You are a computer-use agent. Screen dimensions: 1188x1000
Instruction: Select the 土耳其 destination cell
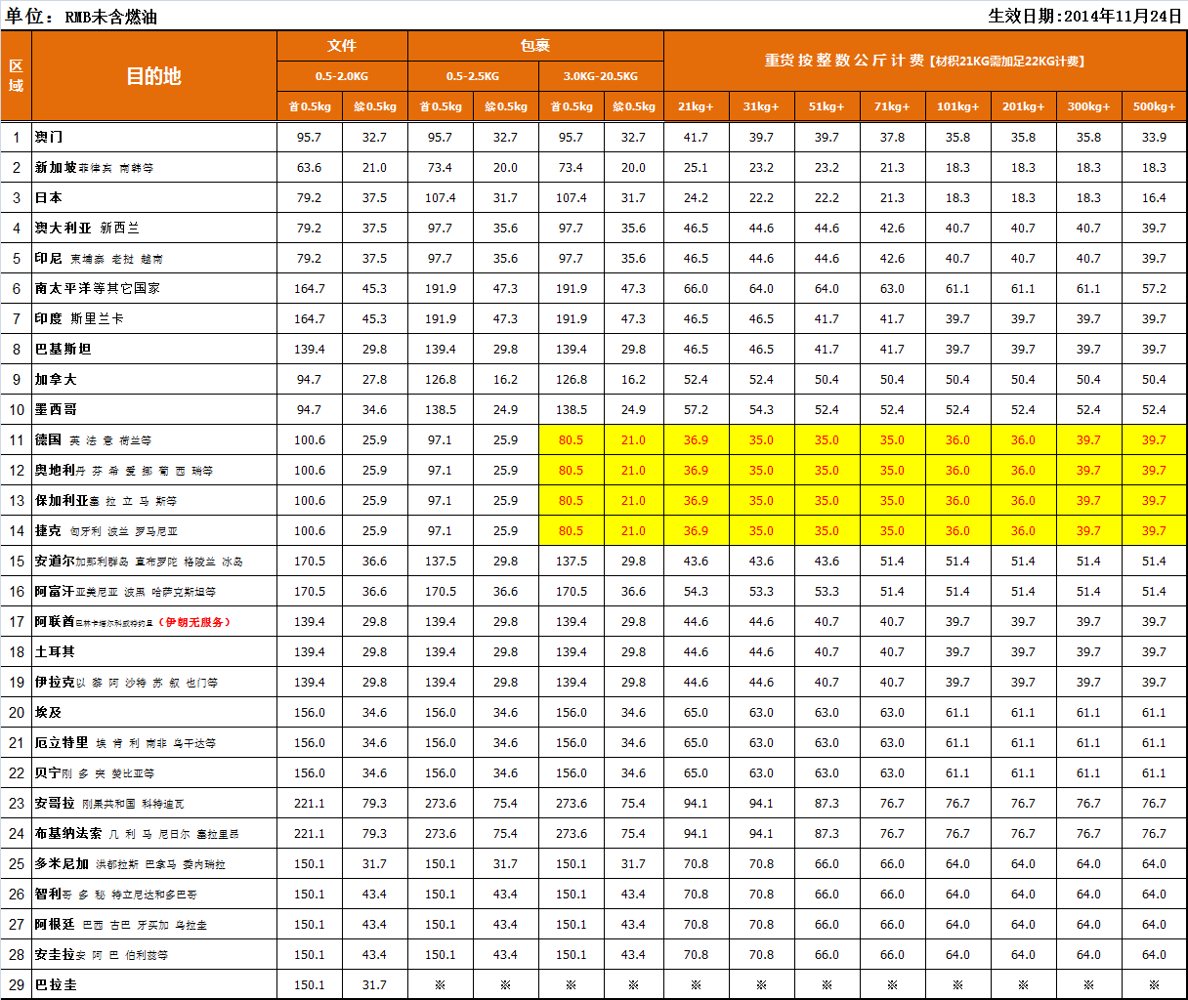pos(56,651)
